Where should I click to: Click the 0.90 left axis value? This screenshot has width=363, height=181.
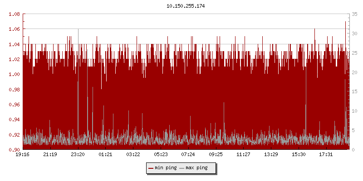(x=14, y=149)
